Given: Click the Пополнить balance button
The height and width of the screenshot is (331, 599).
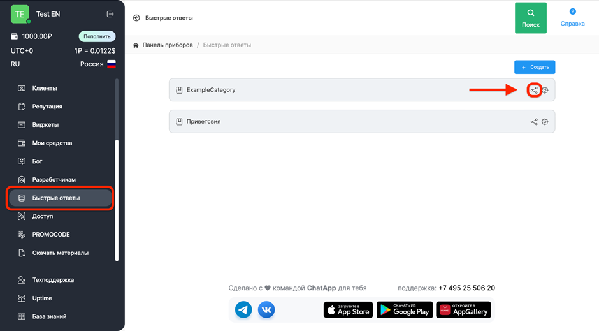Looking at the screenshot, I should [x=97, y=36].
